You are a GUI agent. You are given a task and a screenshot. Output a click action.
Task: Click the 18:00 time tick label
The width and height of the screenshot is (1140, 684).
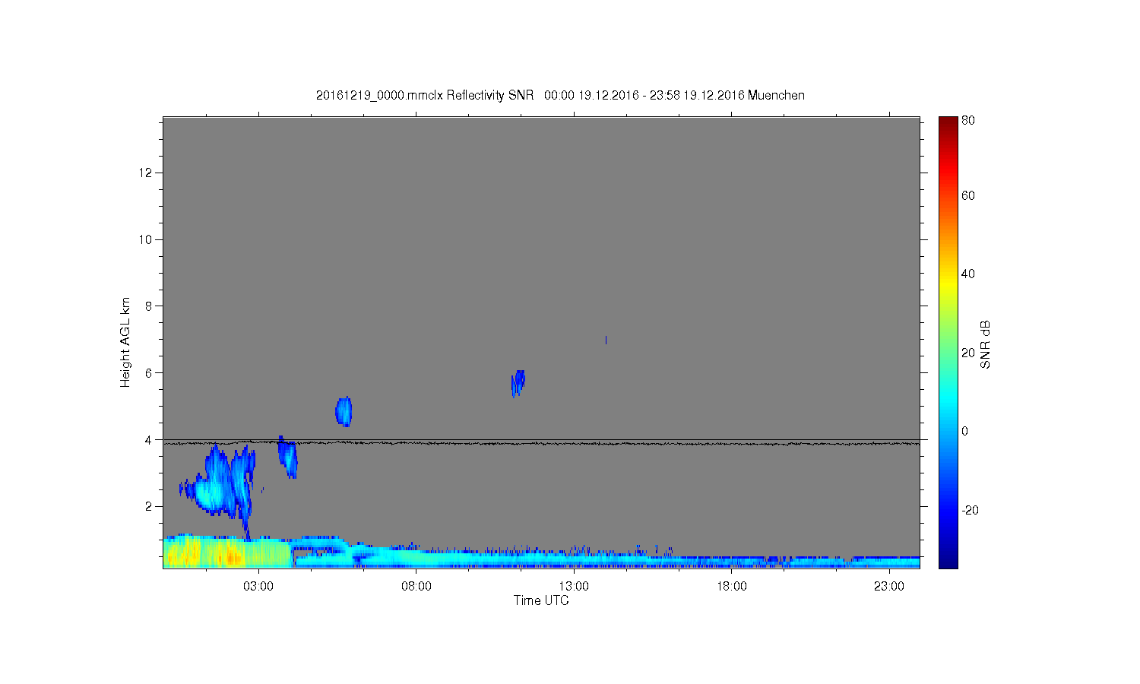click(x=732, y=587)
